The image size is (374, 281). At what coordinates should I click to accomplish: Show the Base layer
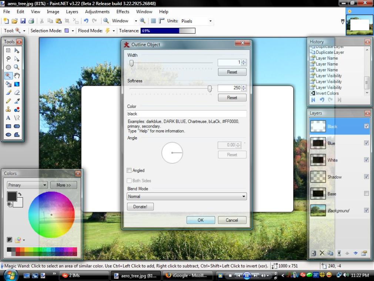click(x=366, y=194)
